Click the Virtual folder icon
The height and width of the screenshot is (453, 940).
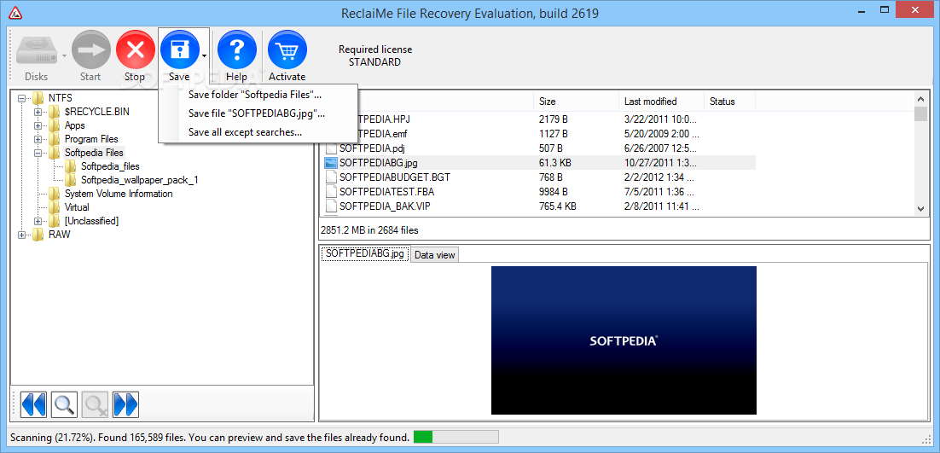55,207
